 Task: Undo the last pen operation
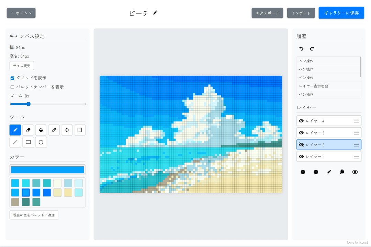coord(301,49)
